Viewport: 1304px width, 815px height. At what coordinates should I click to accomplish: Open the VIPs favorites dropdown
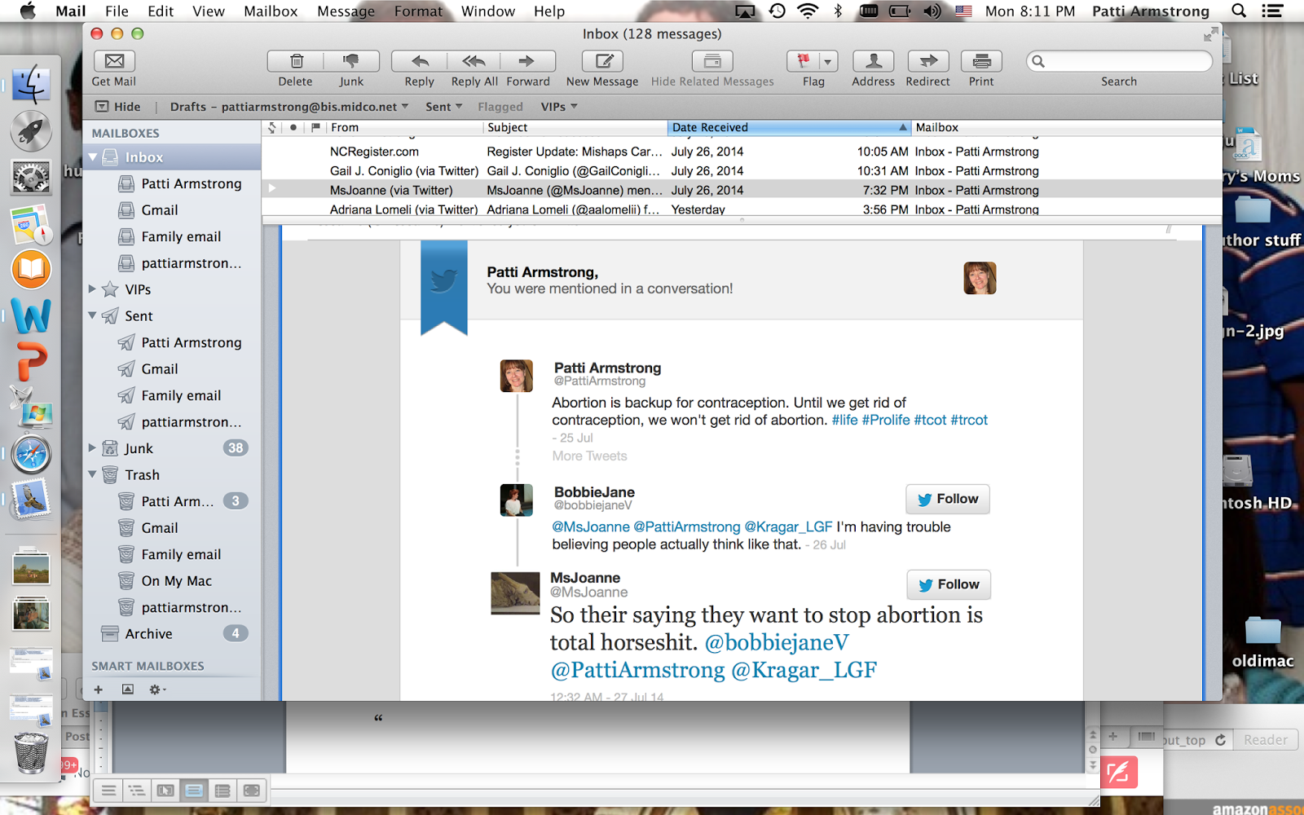[x=559, y=107]
